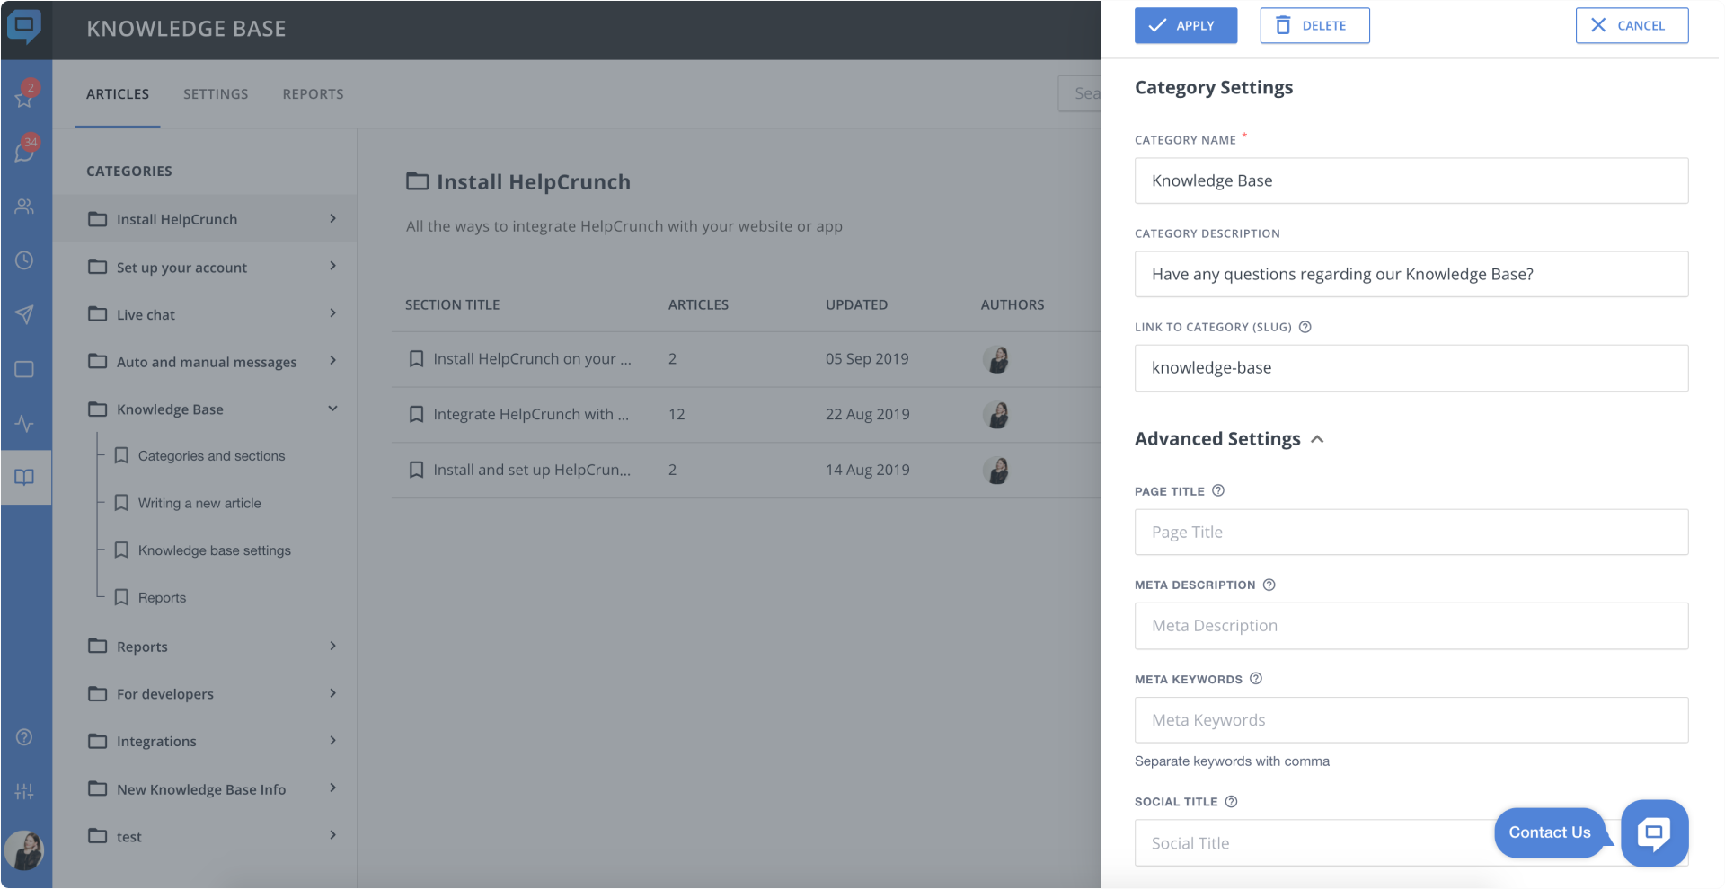
Task: Click the Meta Keywords input field
Action: pyautogui.click(x=1411, y=720)
